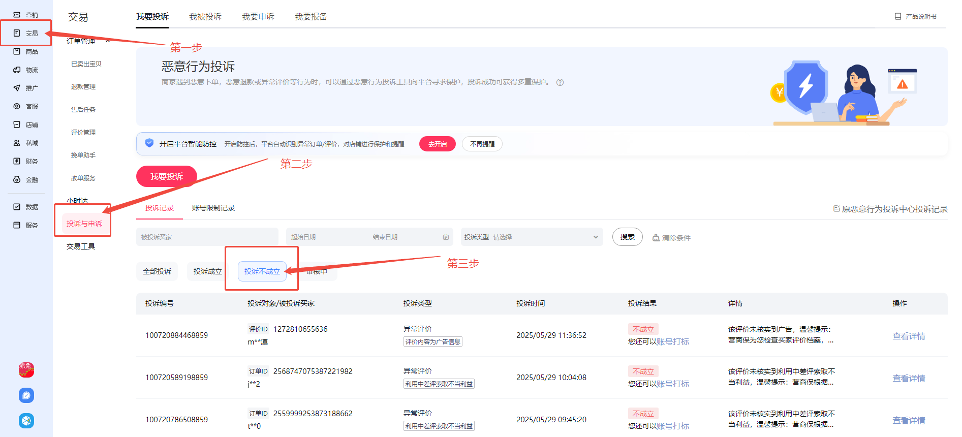This screenshot has height=437, width=962.
Task: Click the 营销 marketing sidebar icon
Action: click(17, 15)
